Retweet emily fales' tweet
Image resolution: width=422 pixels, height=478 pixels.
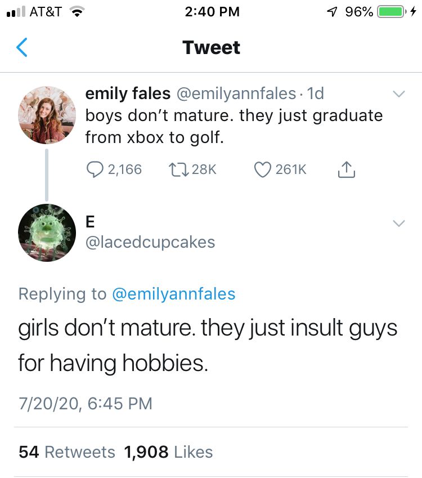177,169
